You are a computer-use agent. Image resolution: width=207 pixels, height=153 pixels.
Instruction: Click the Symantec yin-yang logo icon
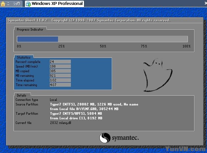pos(105,138)
